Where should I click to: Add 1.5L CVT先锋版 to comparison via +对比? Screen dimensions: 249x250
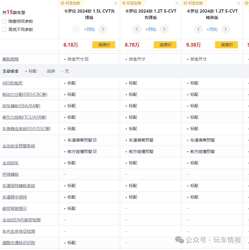click(x=89, y=29)
